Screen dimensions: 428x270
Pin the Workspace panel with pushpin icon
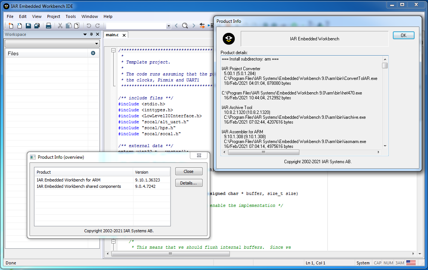92,34
